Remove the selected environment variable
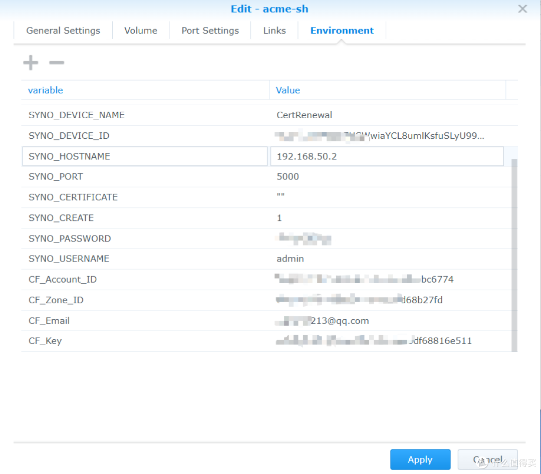 point(56,63)
